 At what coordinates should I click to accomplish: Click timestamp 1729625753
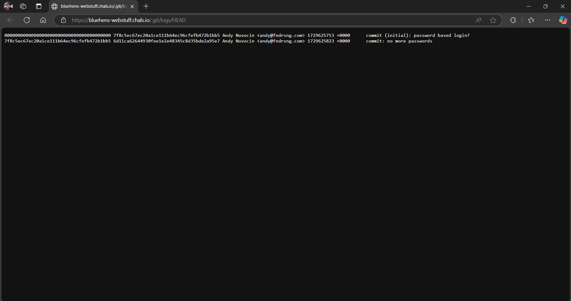click(x=321, y=35)
